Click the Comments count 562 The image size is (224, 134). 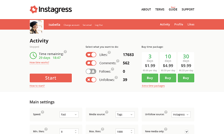coord(126,63)
